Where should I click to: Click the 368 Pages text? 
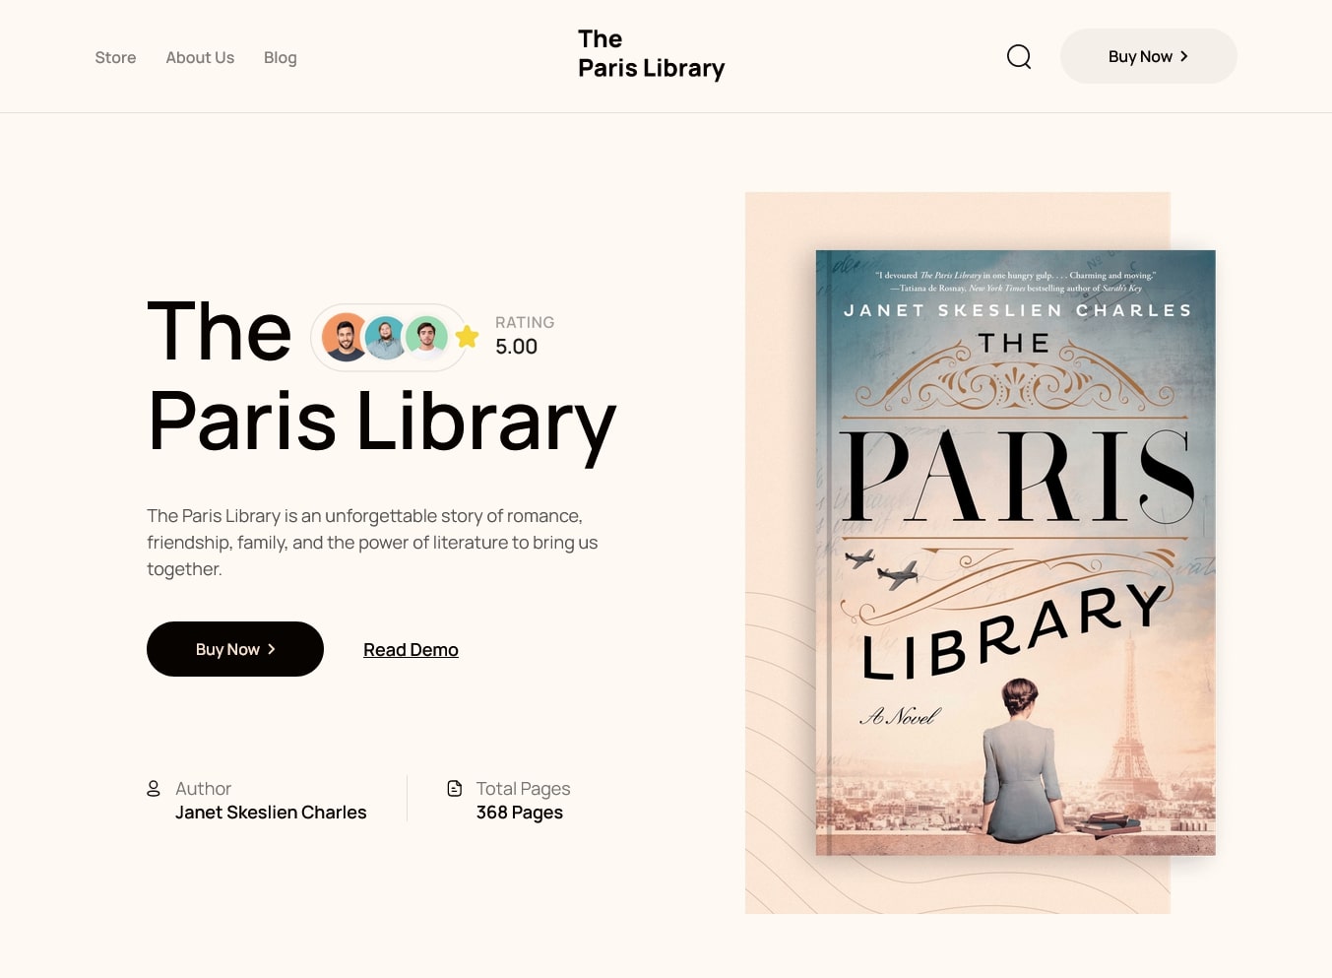coord(520,813)
